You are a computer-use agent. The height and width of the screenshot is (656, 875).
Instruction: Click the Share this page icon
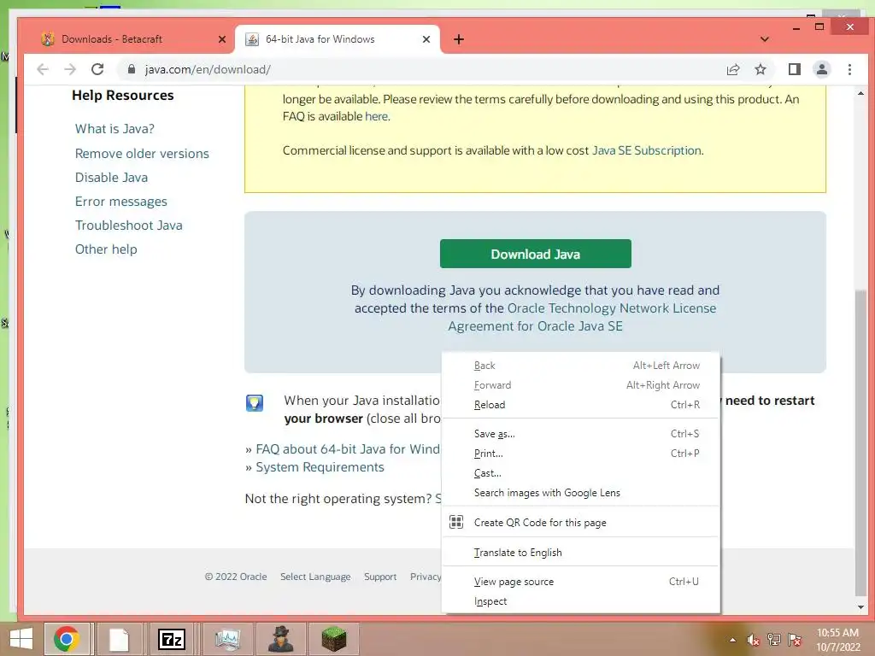pyautogui.click(x=732, y=69)
